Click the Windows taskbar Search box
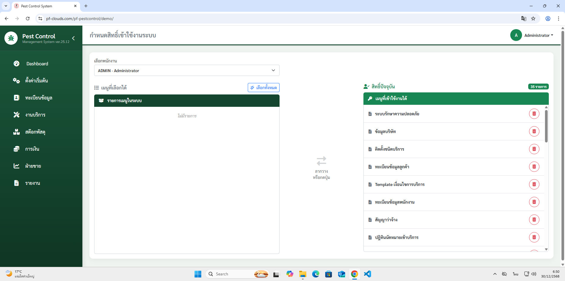The height and width of the screenshot is (281, 565). (232, 274)
